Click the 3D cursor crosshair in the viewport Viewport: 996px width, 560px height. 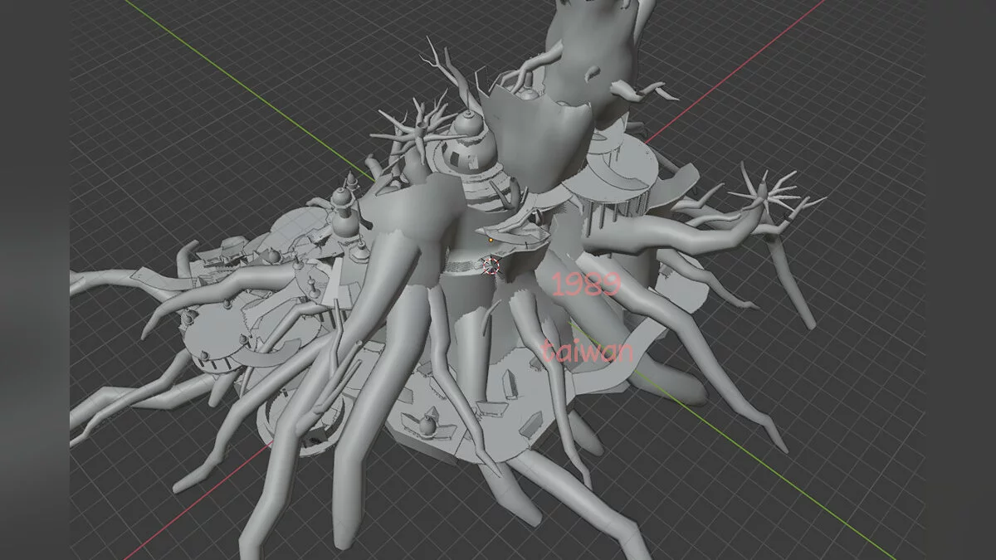[x=491, y=265]
